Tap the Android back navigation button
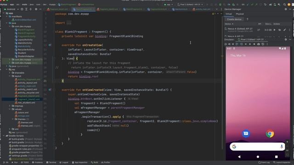294x165 pixels. tap(239, 157)
